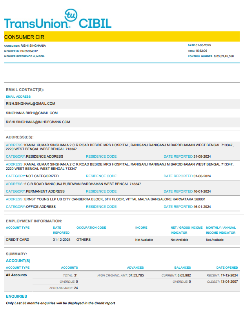Click the 2 C R ROAD RANIGUNJ address
This screenshot has height=311, width=244.
pyautogui.click(x=82, y=184)
